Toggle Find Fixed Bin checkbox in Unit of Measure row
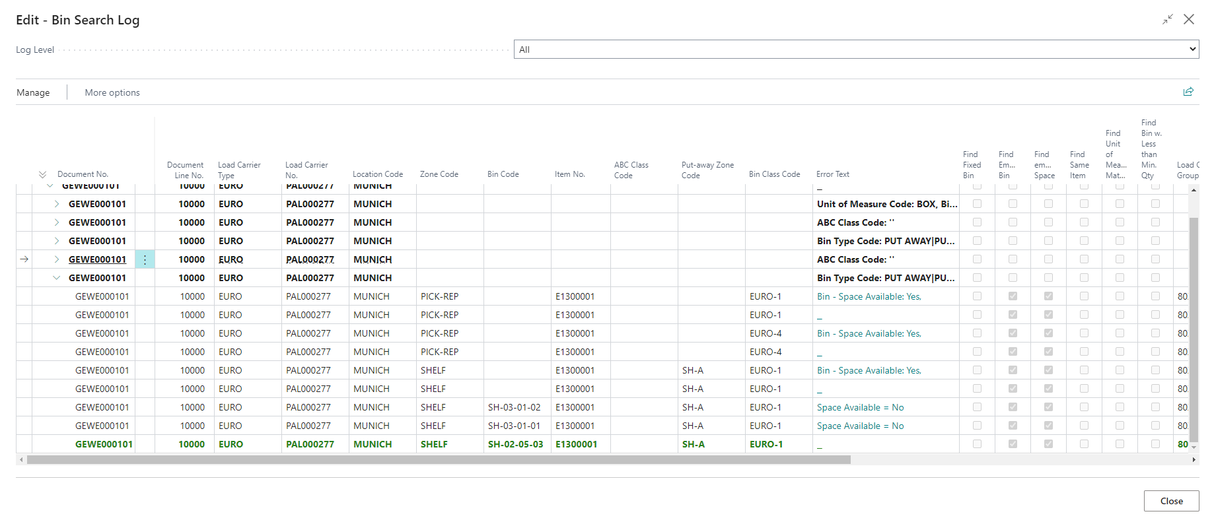 pos(977,204)
